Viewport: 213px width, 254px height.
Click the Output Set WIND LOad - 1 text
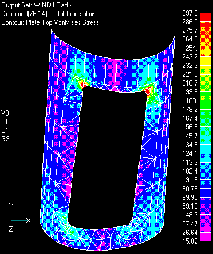(x=38, y=5)
